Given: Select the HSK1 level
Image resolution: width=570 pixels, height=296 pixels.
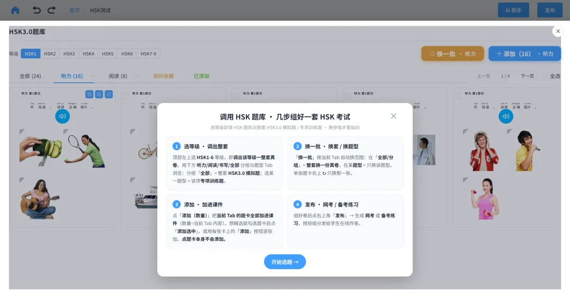Looking at the screenshot, I should pos(31,54).
